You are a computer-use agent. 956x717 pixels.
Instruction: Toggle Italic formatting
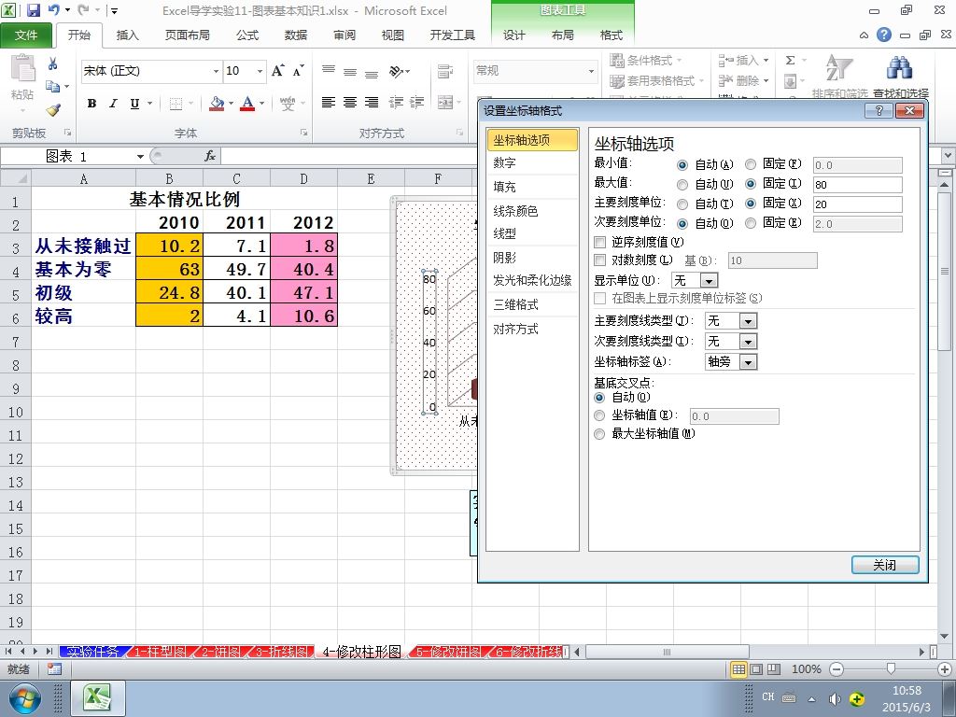pos(113,104)
